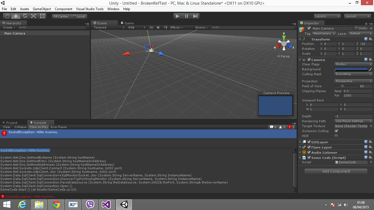The height and width of the screenshot is (210, 374).
Task: Open the Transform component gear menu
Action: pyautogui.click(x=370, y=39)
